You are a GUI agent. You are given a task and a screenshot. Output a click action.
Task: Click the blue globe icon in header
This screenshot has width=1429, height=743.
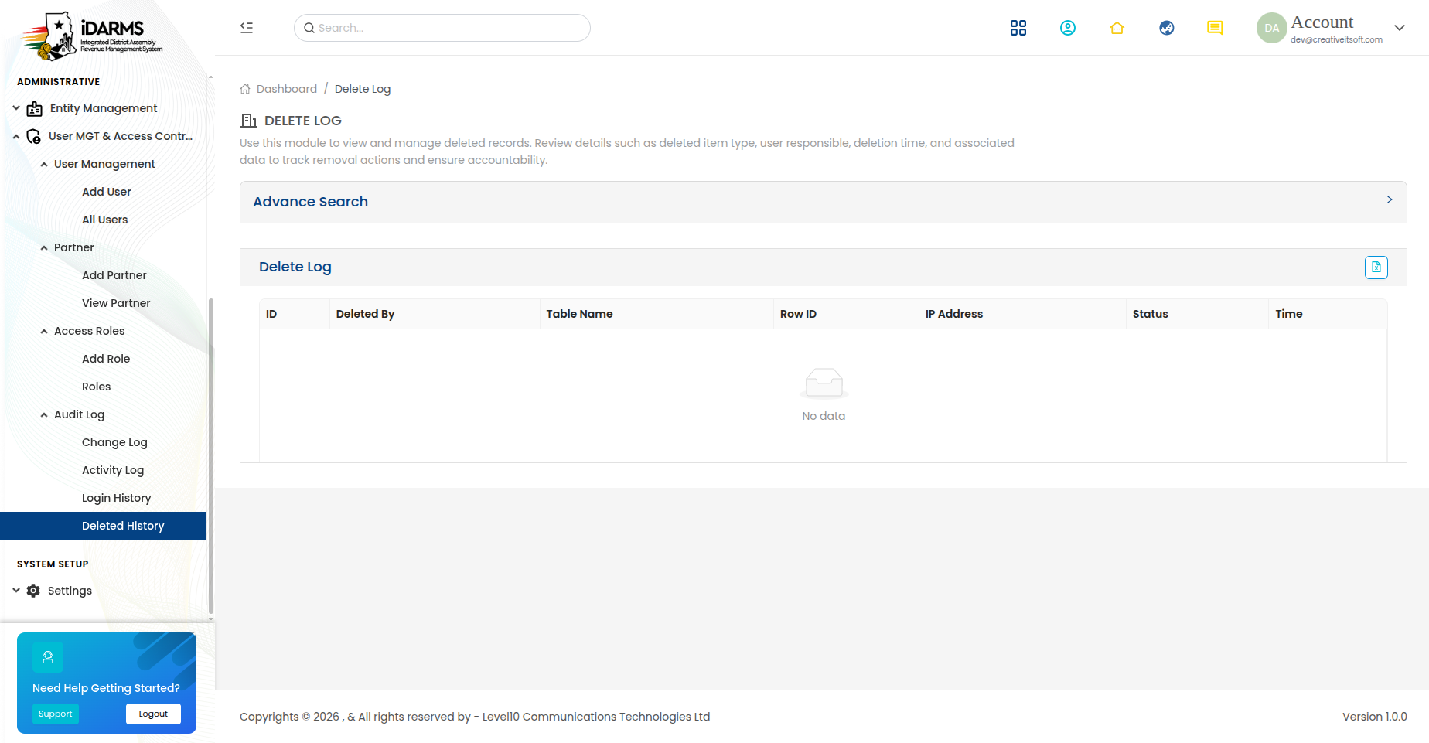point(1167,28)
